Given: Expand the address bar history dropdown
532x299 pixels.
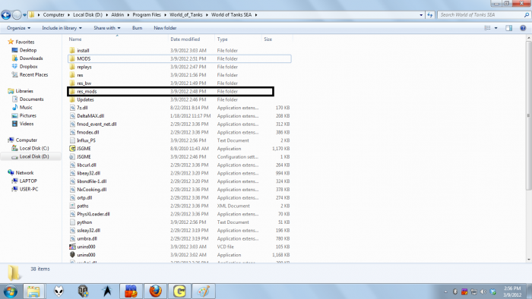Looking at the screenshot, I should 421,15.
